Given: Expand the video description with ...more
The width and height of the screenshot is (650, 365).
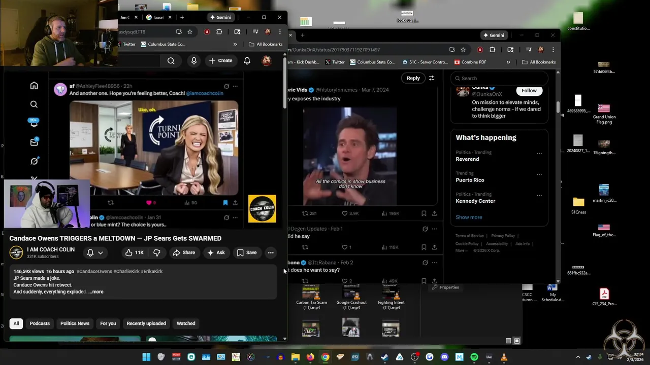Looking at the screenshot, I should [x=95, y=291].
